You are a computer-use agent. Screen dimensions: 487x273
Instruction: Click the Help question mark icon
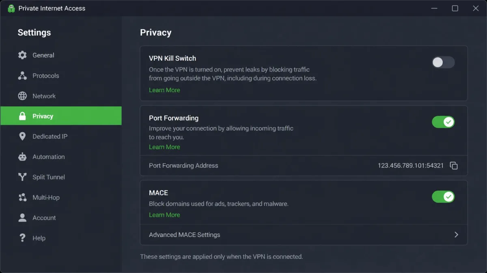22,238
